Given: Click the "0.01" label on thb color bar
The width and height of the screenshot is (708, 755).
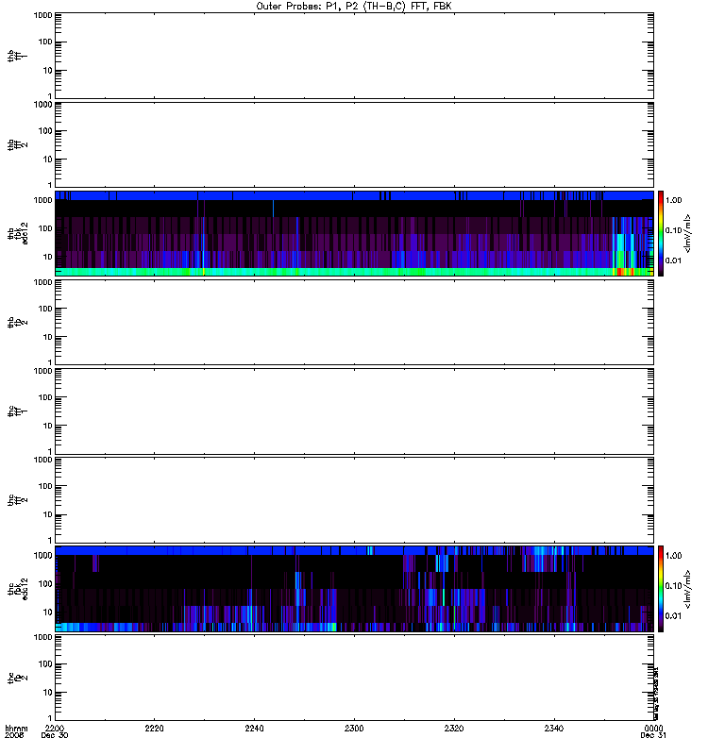Looking at the screenshot, I should click(673, 261).
